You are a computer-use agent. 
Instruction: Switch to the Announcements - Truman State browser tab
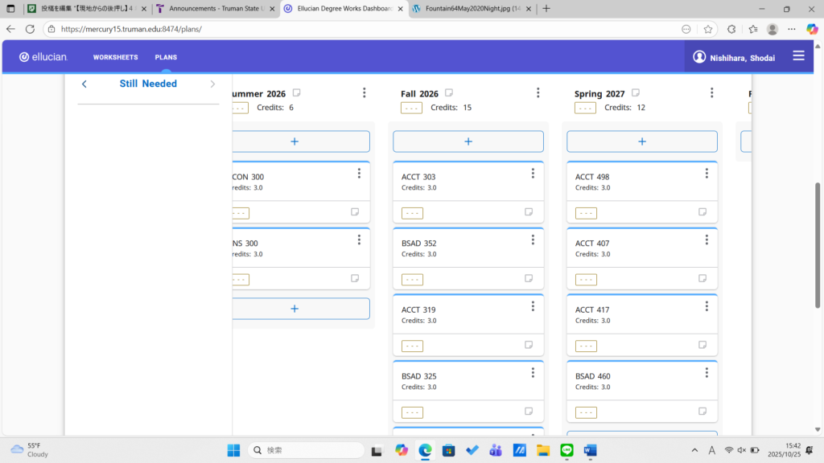point(213,9)
